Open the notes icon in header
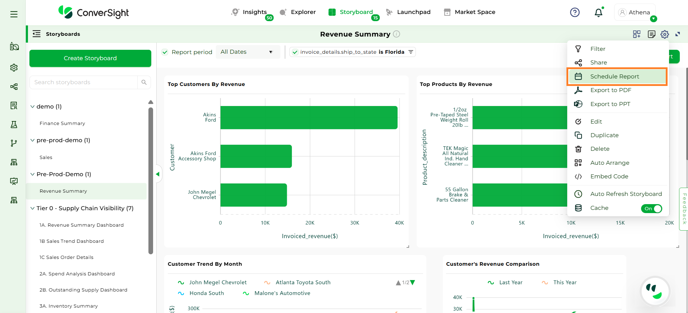 pos(651,34)
